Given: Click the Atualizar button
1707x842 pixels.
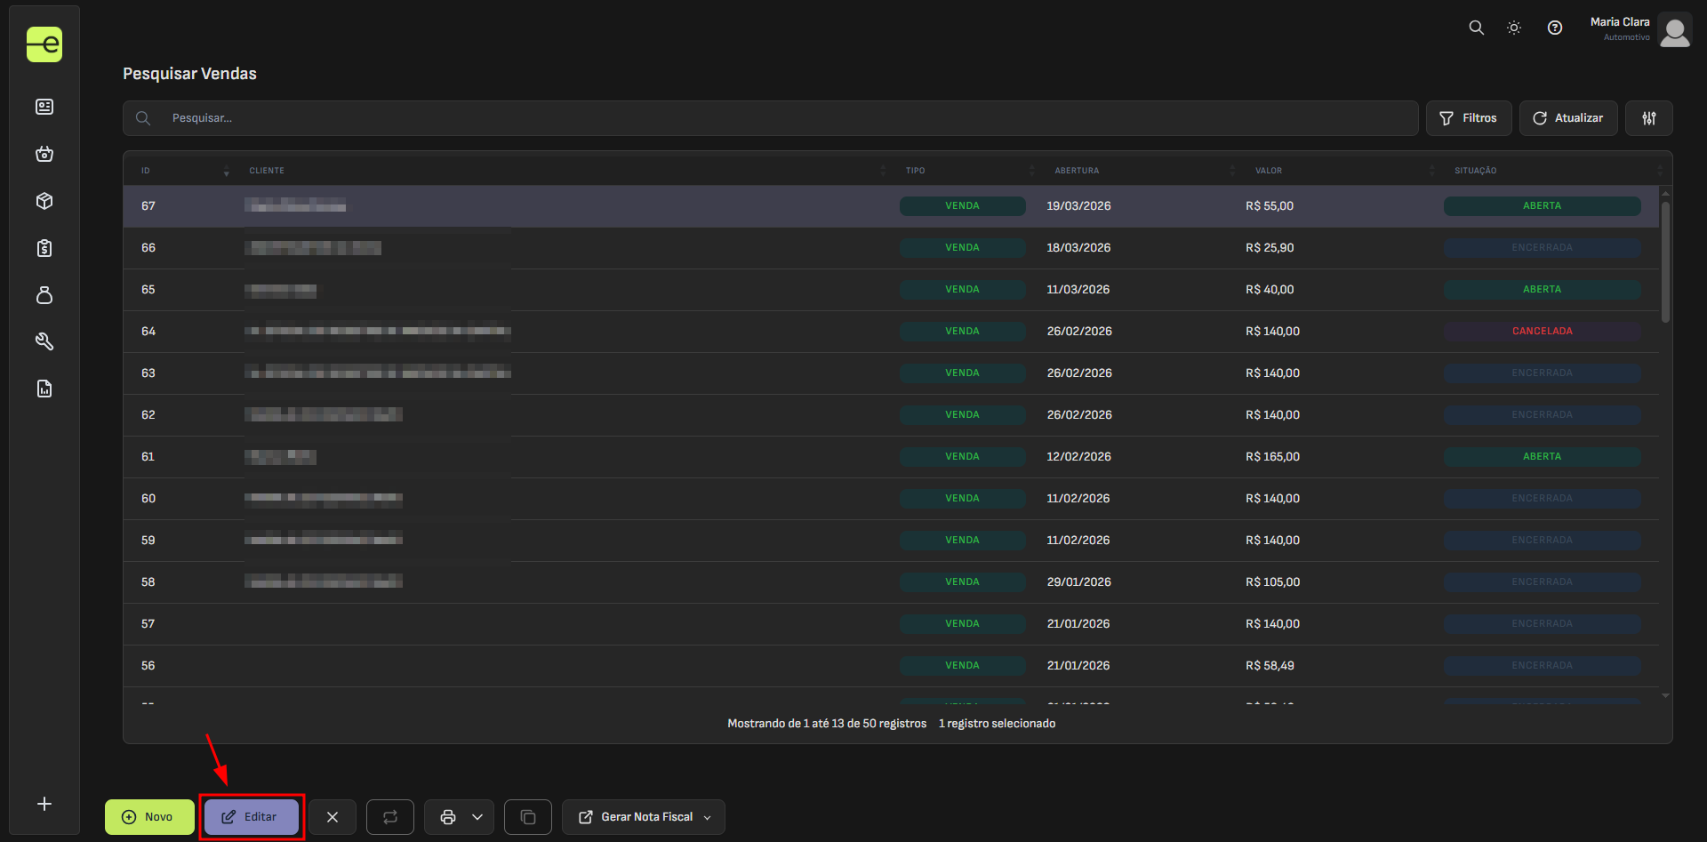Looking at the screenshot, I should point(1567,118).
